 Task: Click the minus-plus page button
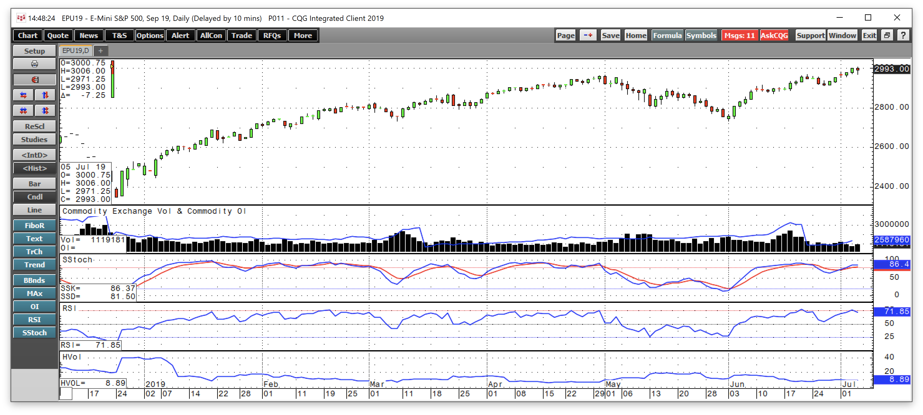tap(588, 36)
